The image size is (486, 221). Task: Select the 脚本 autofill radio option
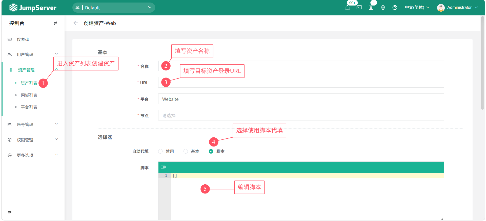211,151
